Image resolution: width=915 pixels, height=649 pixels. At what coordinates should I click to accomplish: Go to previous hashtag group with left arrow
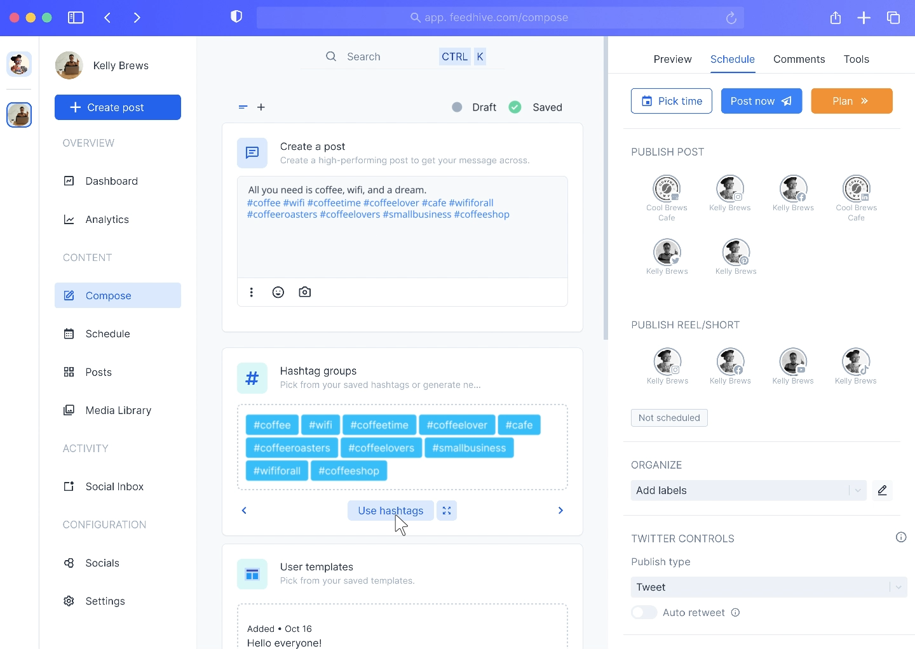coord(244,511)
